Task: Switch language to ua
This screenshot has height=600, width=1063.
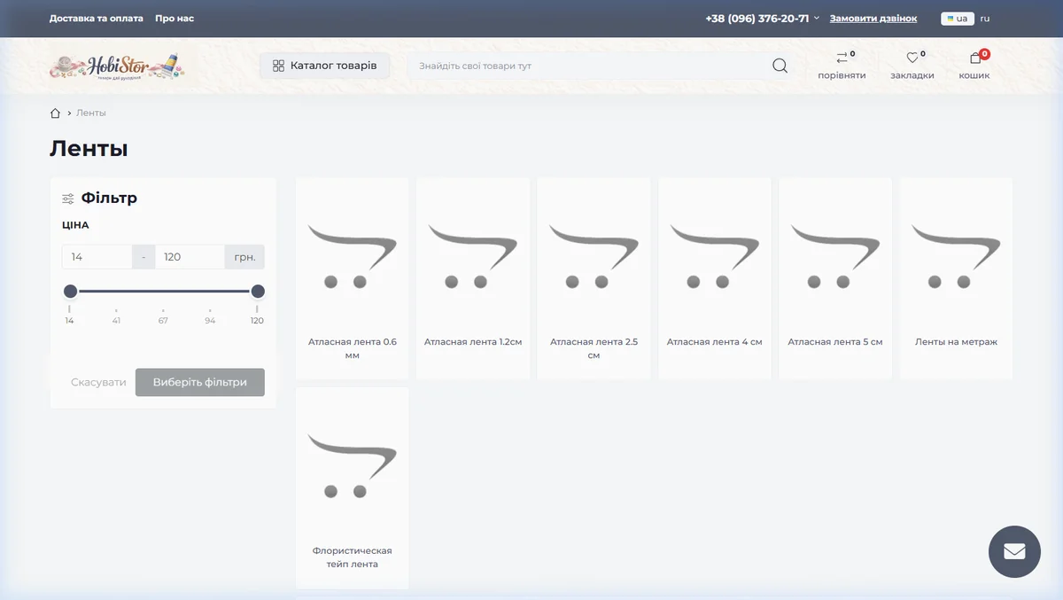Action: pyautogui.click(x=957, y=18)
